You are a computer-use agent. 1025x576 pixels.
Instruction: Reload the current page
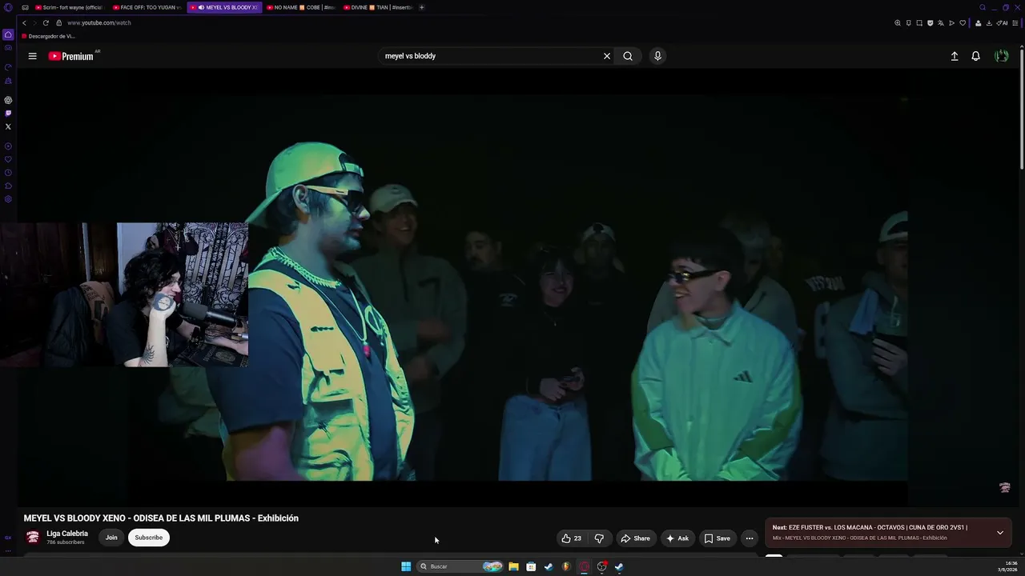[46, 23]
